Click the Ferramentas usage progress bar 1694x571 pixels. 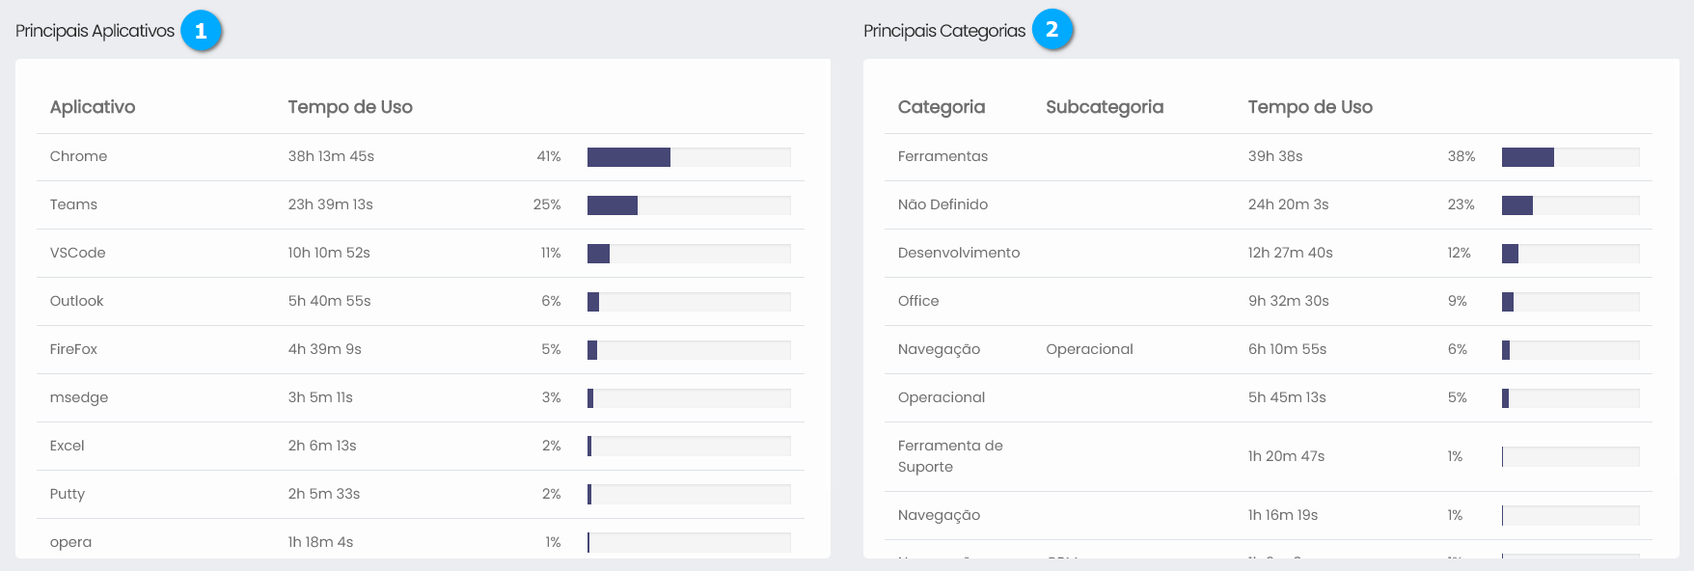[1570, 157]
